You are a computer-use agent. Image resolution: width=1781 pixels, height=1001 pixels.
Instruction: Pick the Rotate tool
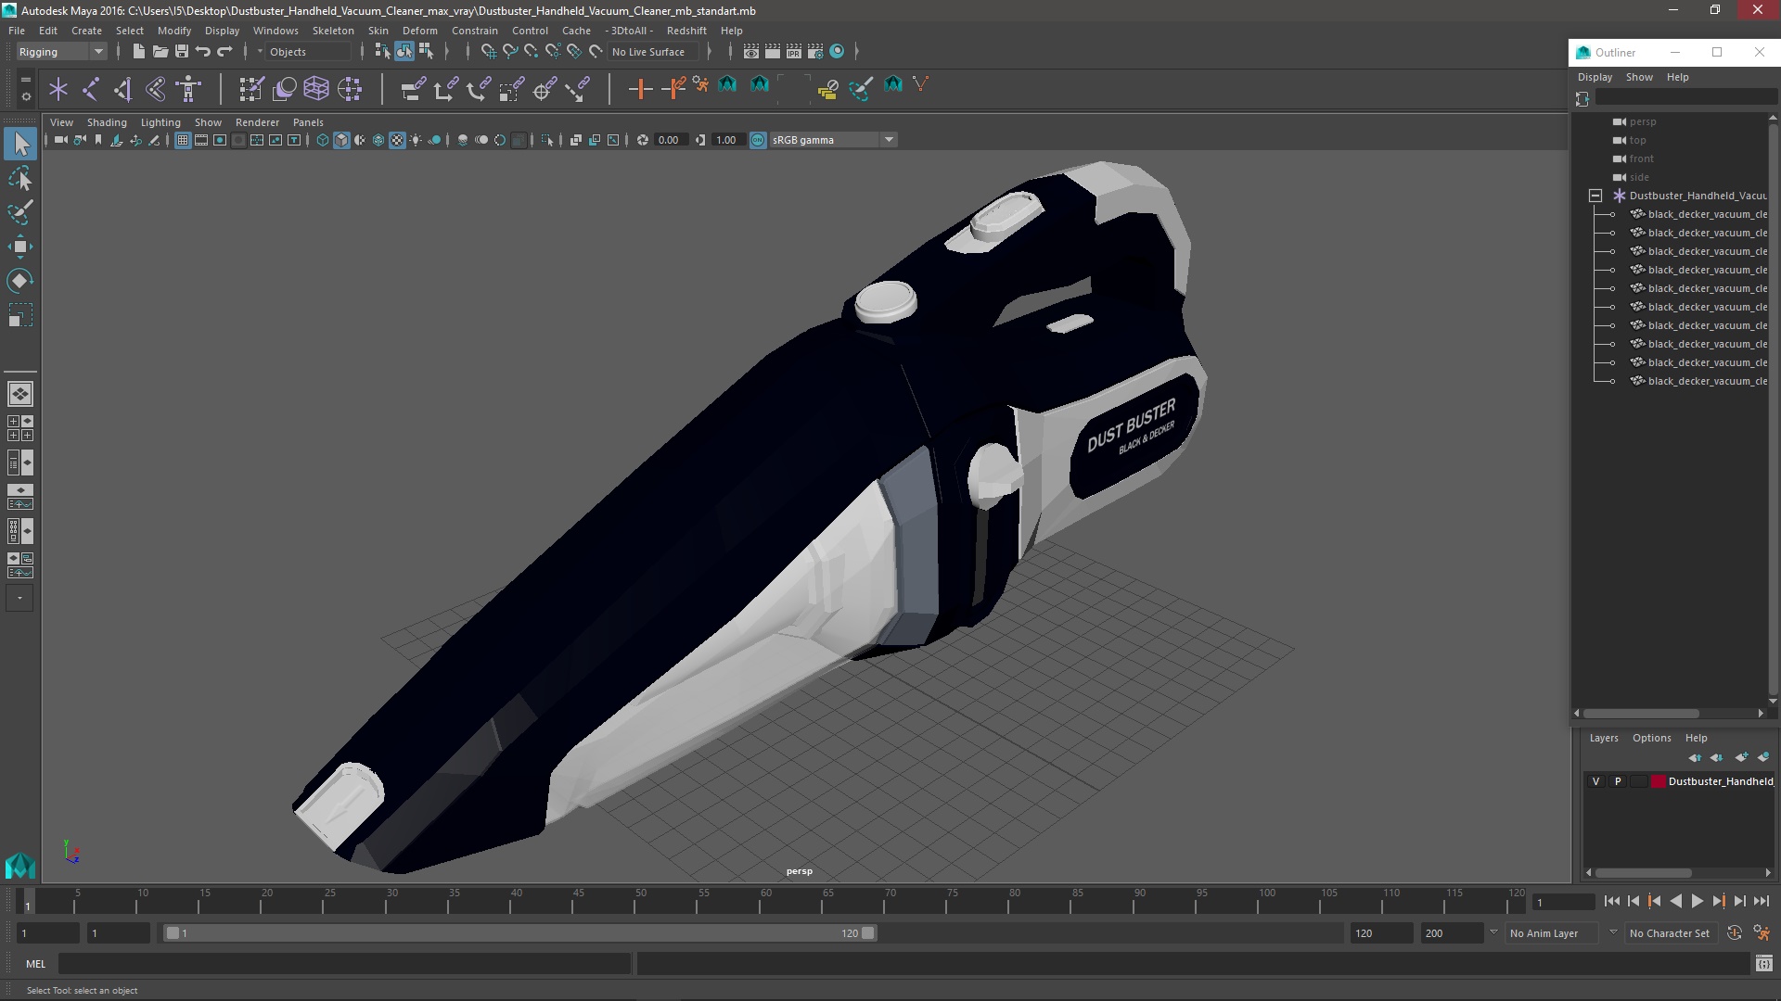coord(20,281)
